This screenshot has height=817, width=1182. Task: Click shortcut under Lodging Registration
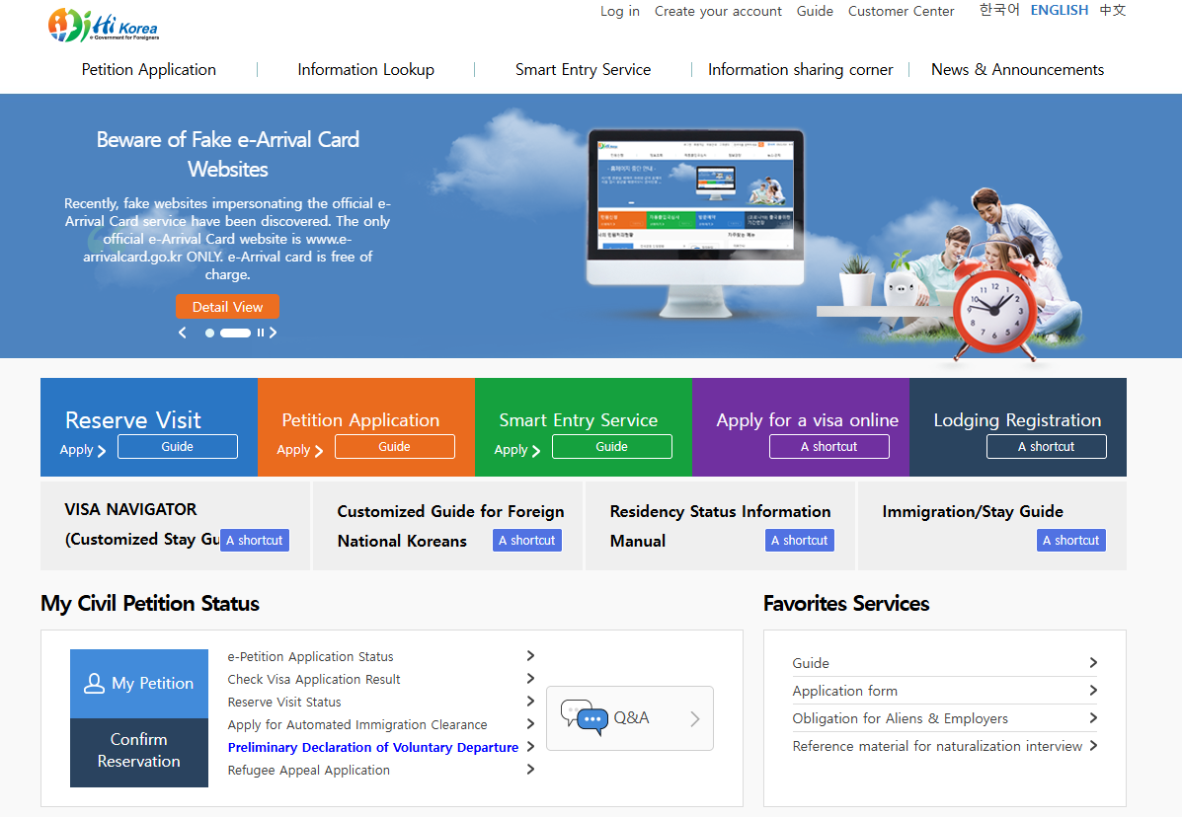(x=1047, y=447)
